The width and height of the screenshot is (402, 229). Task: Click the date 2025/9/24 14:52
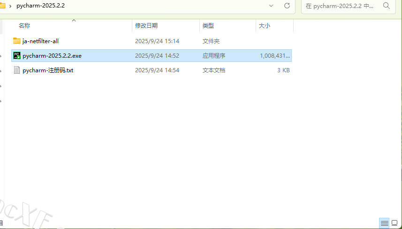point(157,56)
